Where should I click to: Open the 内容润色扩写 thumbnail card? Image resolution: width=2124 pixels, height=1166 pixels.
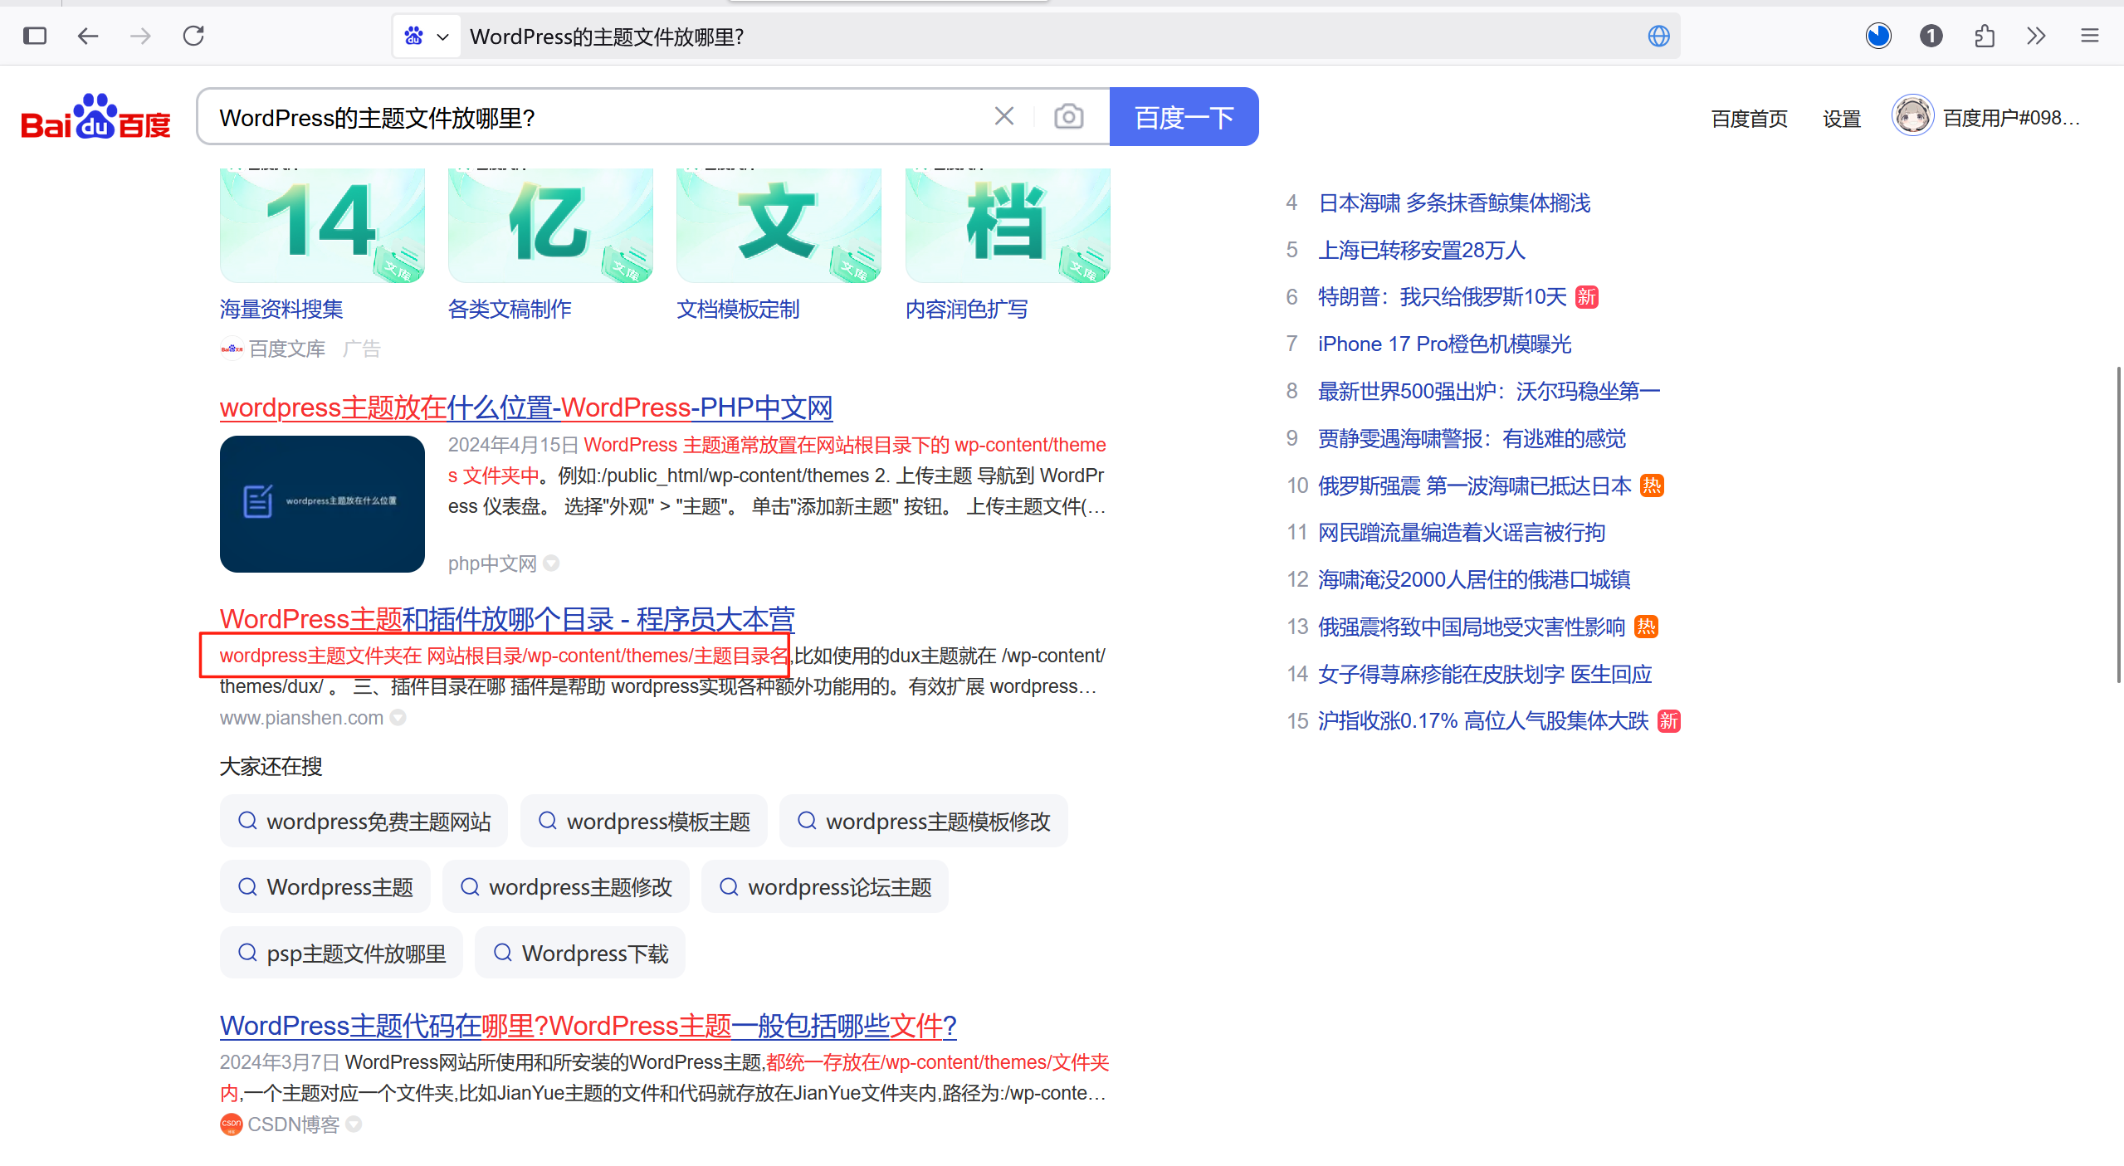click(1008, 226)
